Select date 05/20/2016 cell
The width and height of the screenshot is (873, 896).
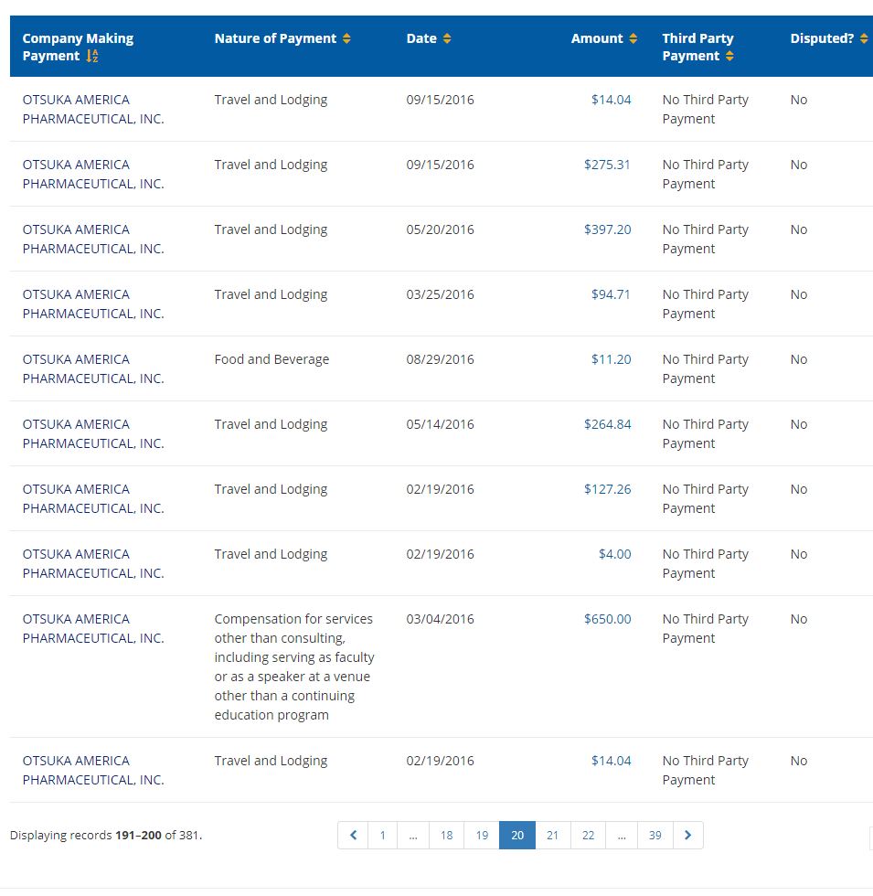pyautogui.click(x=440, y=229)
